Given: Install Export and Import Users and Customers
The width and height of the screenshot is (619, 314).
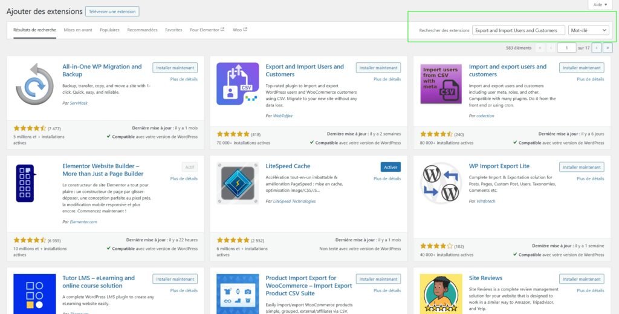Looking at the screenshot, I should pyautogui.click(x=378, y=68).
